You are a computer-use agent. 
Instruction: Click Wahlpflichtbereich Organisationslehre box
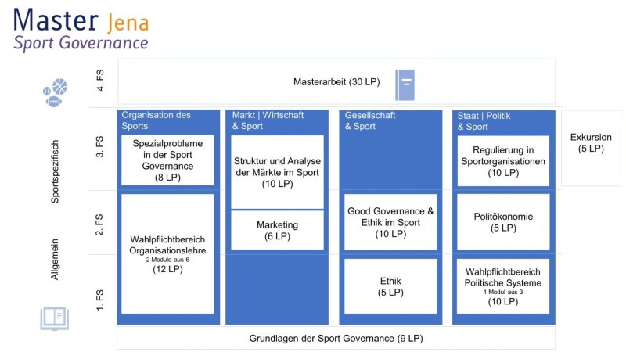click(167, 253)
